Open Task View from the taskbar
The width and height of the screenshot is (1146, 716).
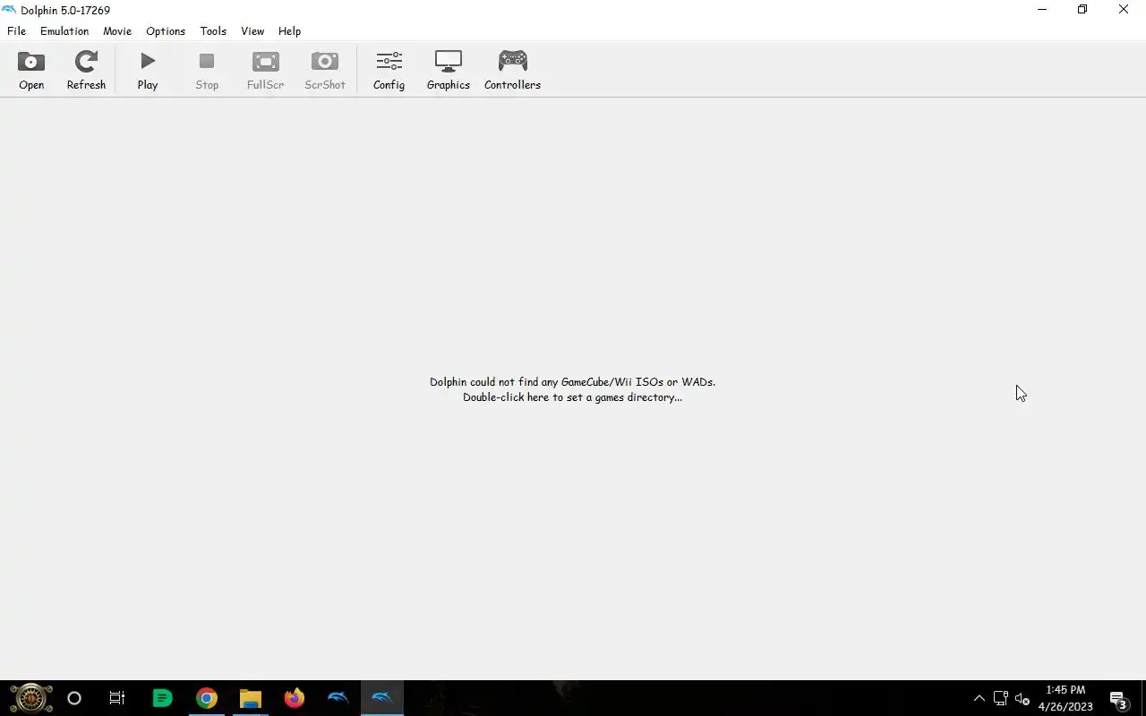point(117,698)
